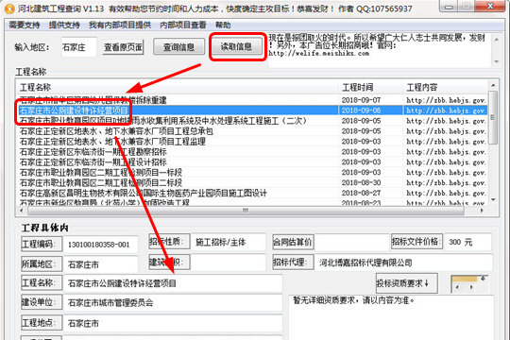Click the 查询信息 button
Screen dimensions: 510x340
point(178,47)
